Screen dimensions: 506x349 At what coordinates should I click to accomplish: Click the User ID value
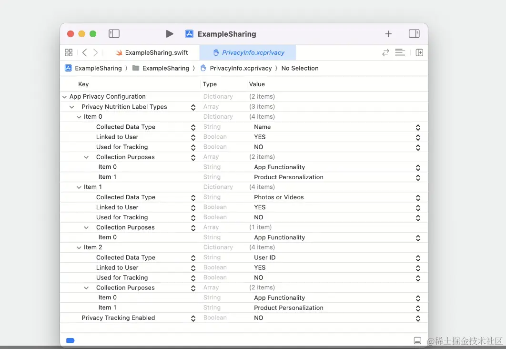coord(264,257)
